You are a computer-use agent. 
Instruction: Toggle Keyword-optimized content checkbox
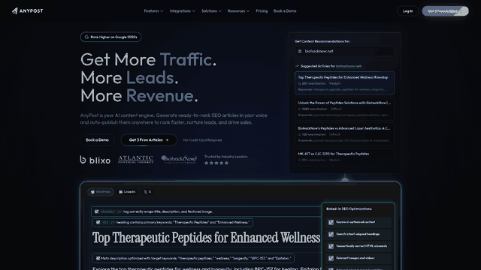tap(331, 222)
